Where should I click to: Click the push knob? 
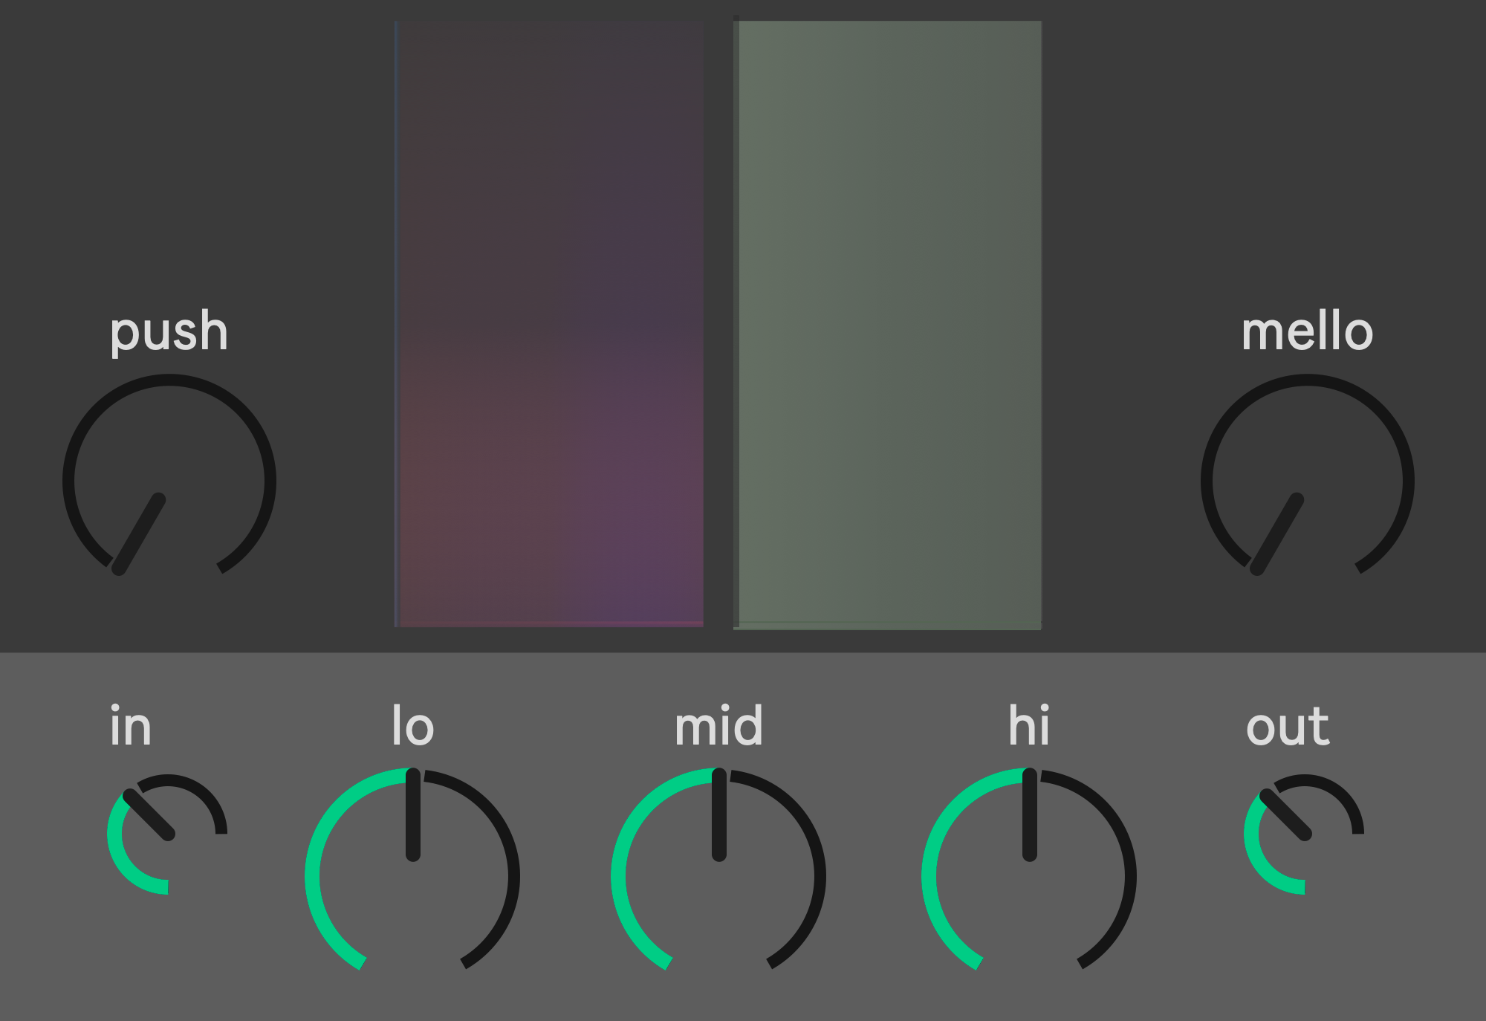click(x=169, y=482)
